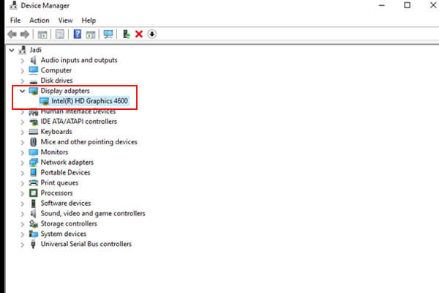The height and width of the screenshot is (293, 439).
Task: Collapse the Jadi root computer node
Action: click(x=12, y=50)
